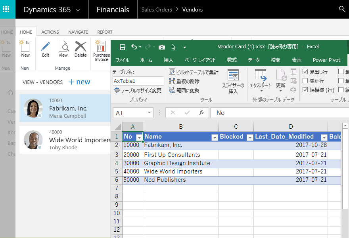Click the formula bar showing No

click(279, 113)
